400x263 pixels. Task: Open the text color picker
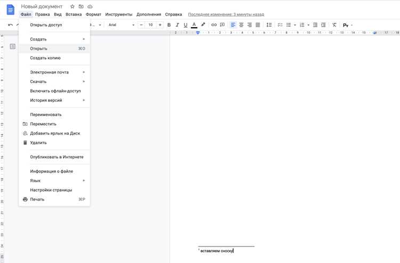pyautogui.click(x=194, y=24)
